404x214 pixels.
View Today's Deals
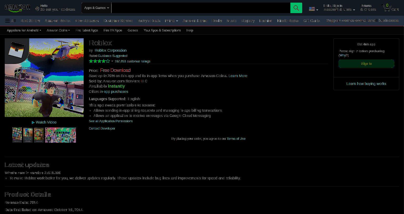(149, 21)
